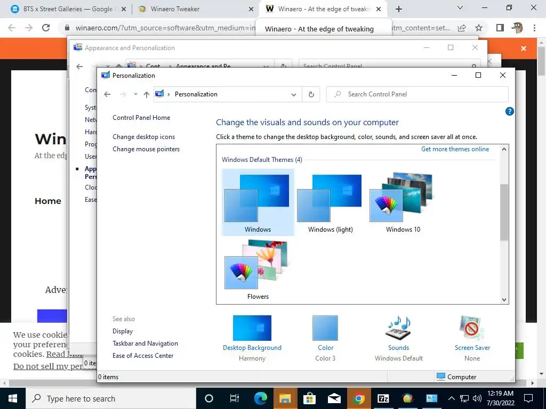
Task: Open Windows Start menu
Action: point(13,398)
